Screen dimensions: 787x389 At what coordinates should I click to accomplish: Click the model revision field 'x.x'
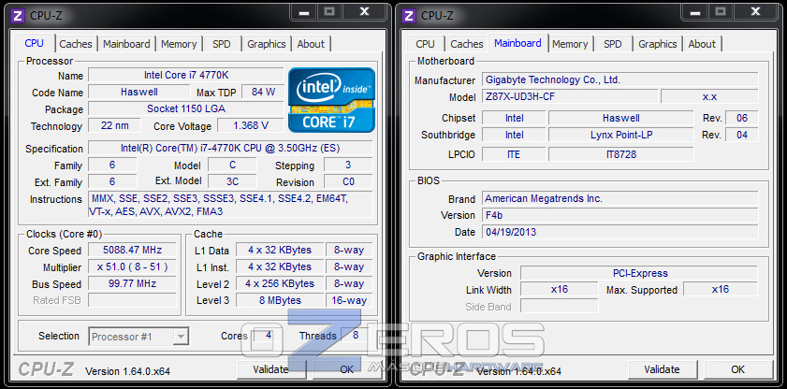(709, 96)
